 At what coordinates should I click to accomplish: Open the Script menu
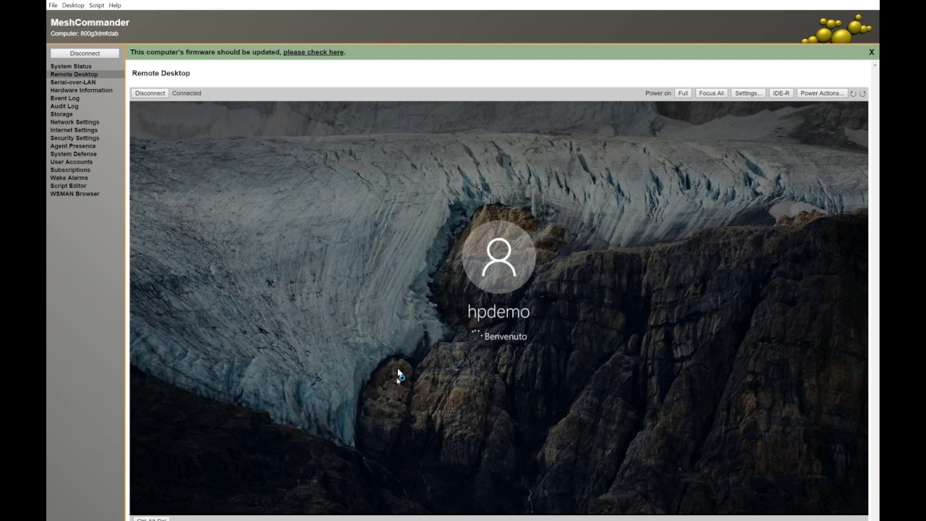click(96, 5)
